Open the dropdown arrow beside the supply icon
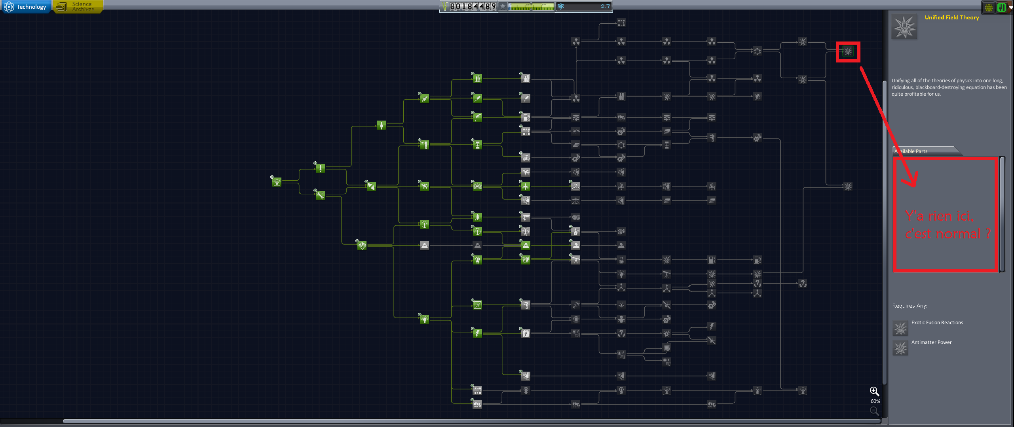1014x427 pixels. coord(1010,7)
